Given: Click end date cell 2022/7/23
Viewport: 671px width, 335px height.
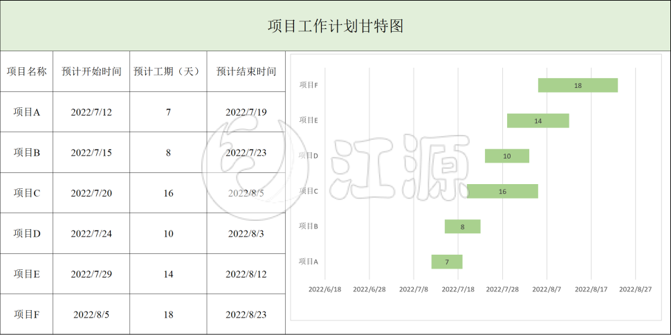Looking at the screenshot, I should 246,152.
